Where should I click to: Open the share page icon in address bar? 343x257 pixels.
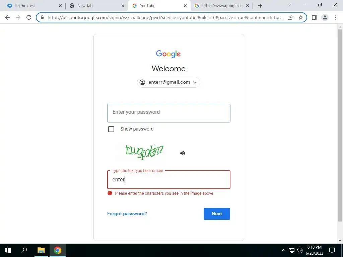pos(290,17)
